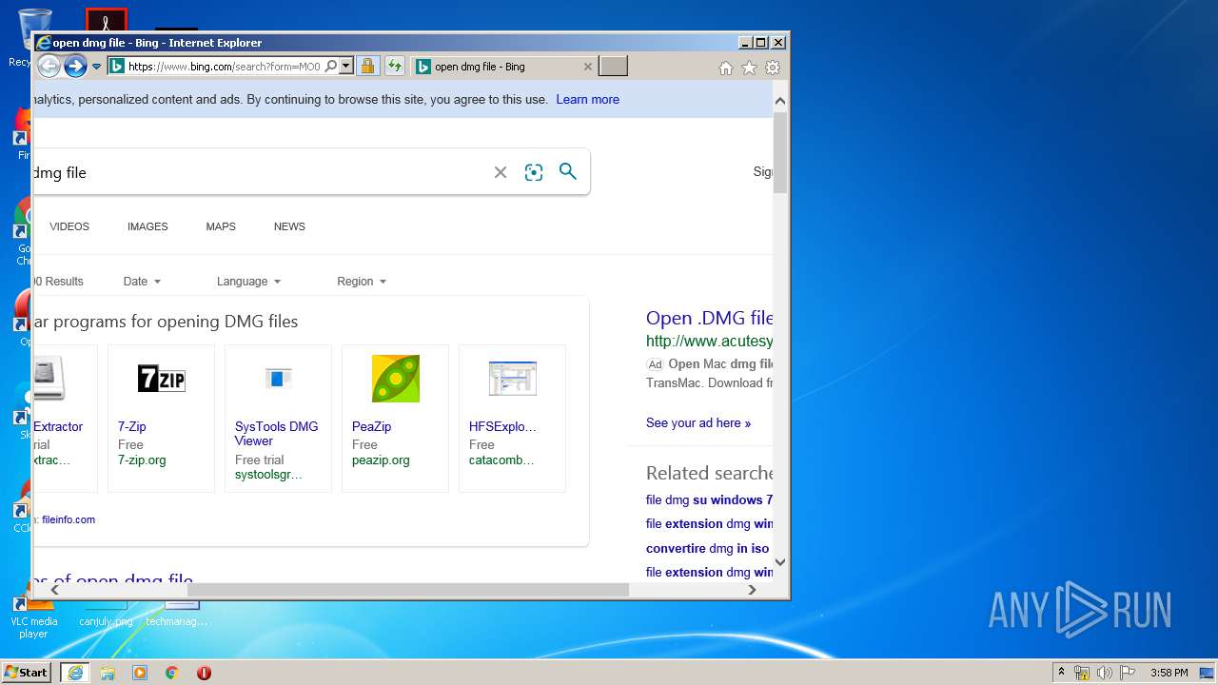Click the refresh/compatibility icon
This screenshot has height=685, width=1218.
click(395, 67)
